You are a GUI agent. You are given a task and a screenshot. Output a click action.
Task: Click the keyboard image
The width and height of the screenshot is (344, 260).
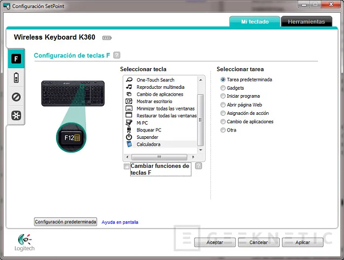point(73,94)
